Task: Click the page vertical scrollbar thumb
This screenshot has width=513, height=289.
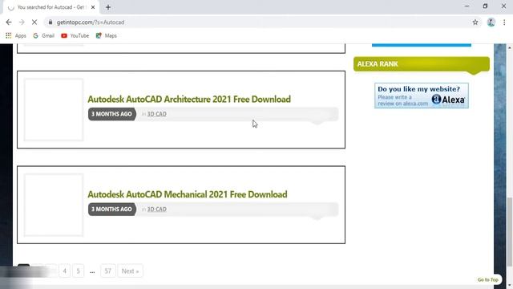Action: click(x=510, y=232)
